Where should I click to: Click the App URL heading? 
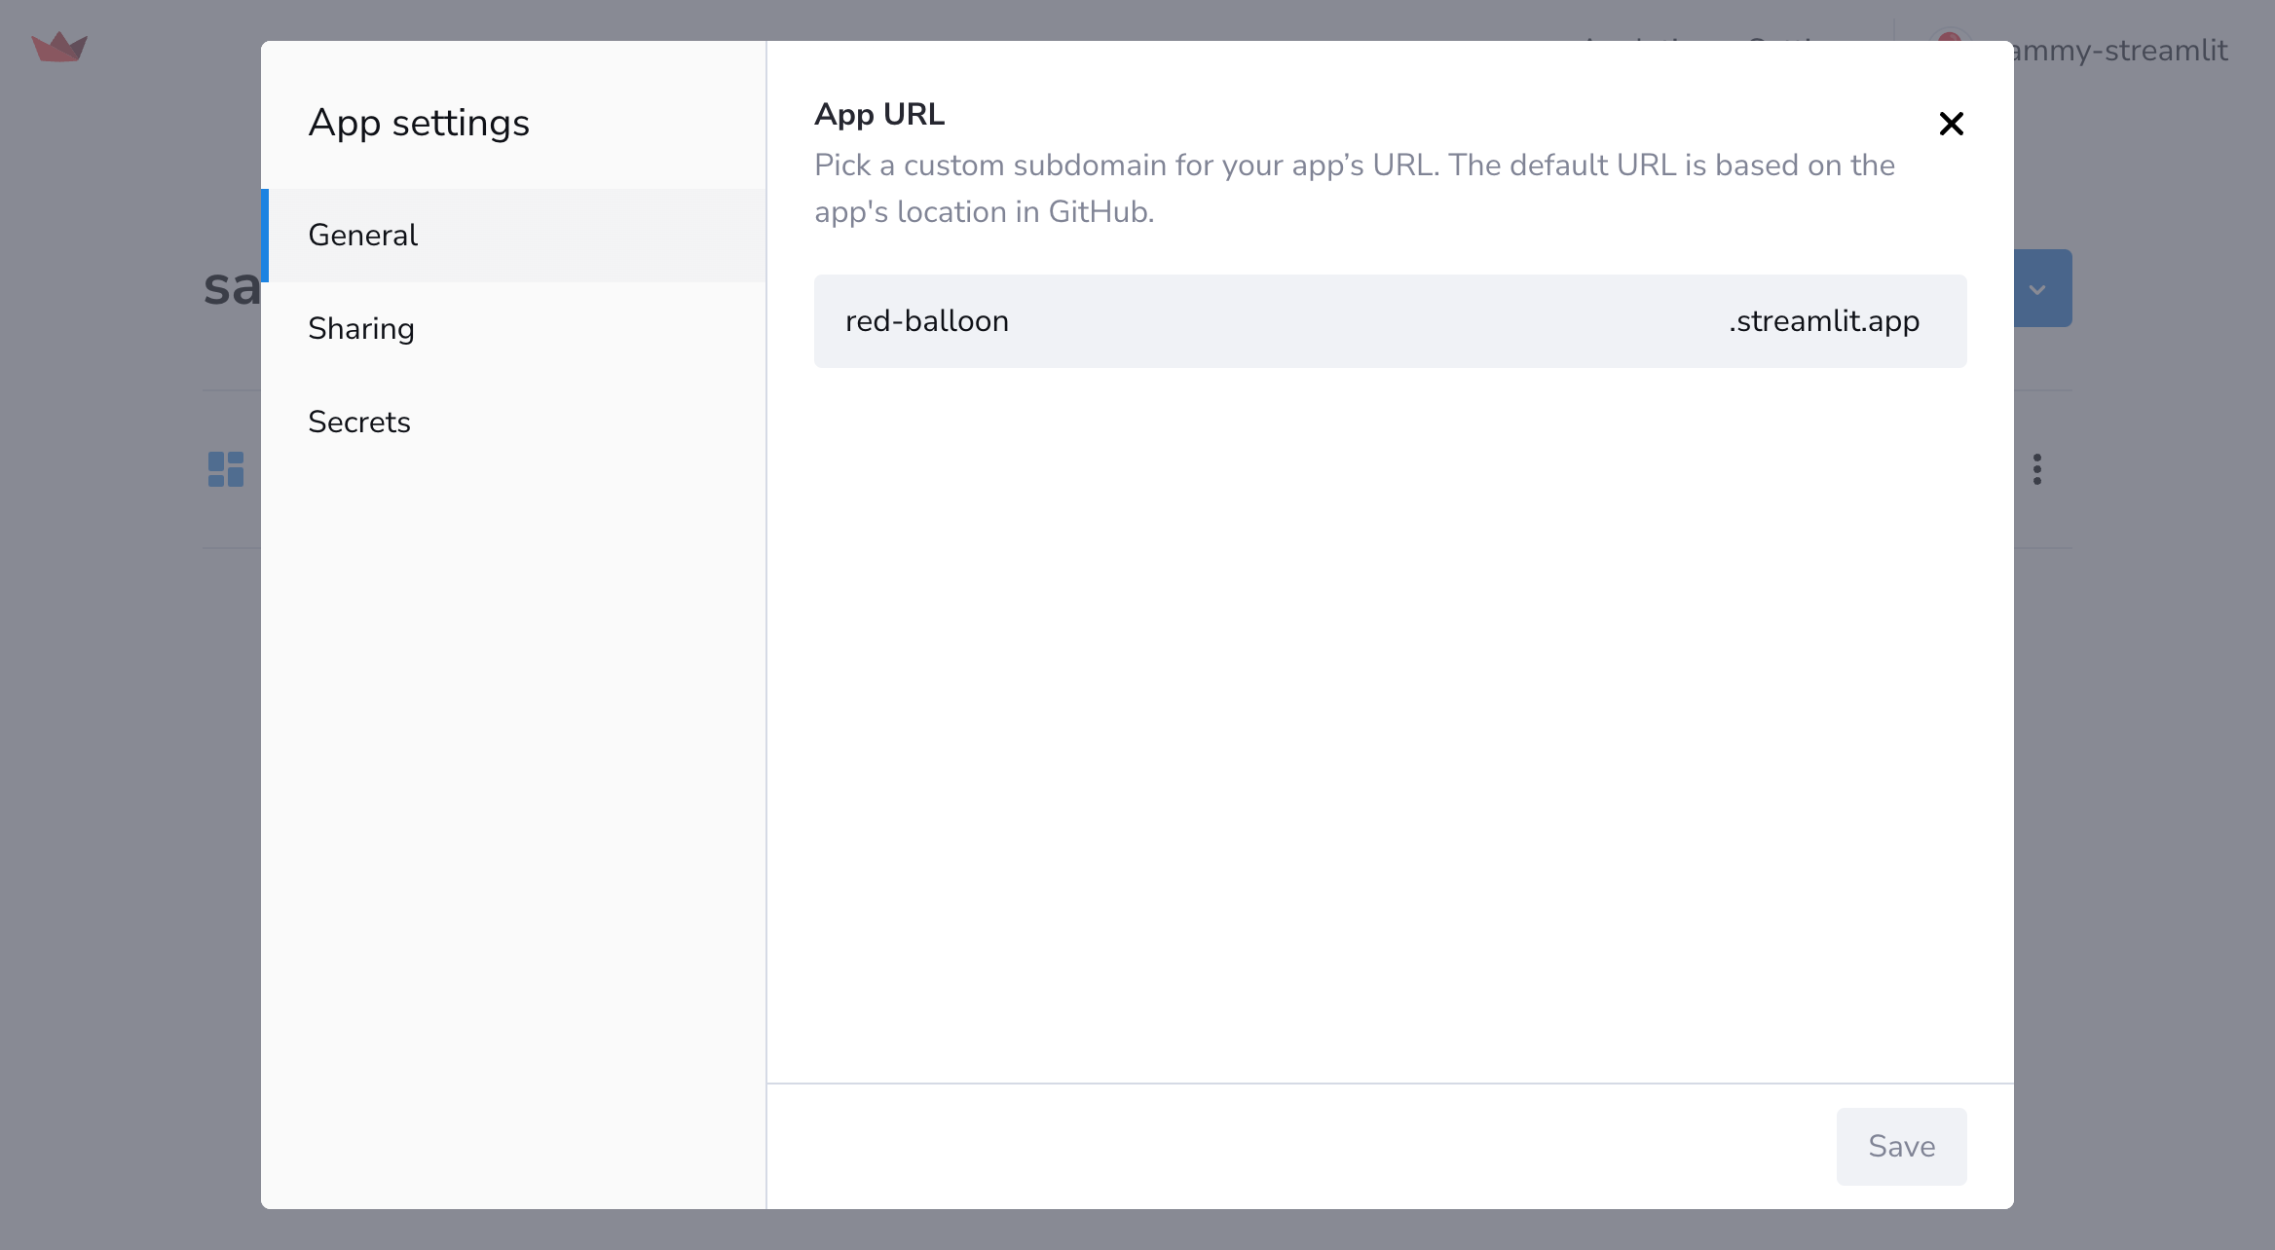879,114
